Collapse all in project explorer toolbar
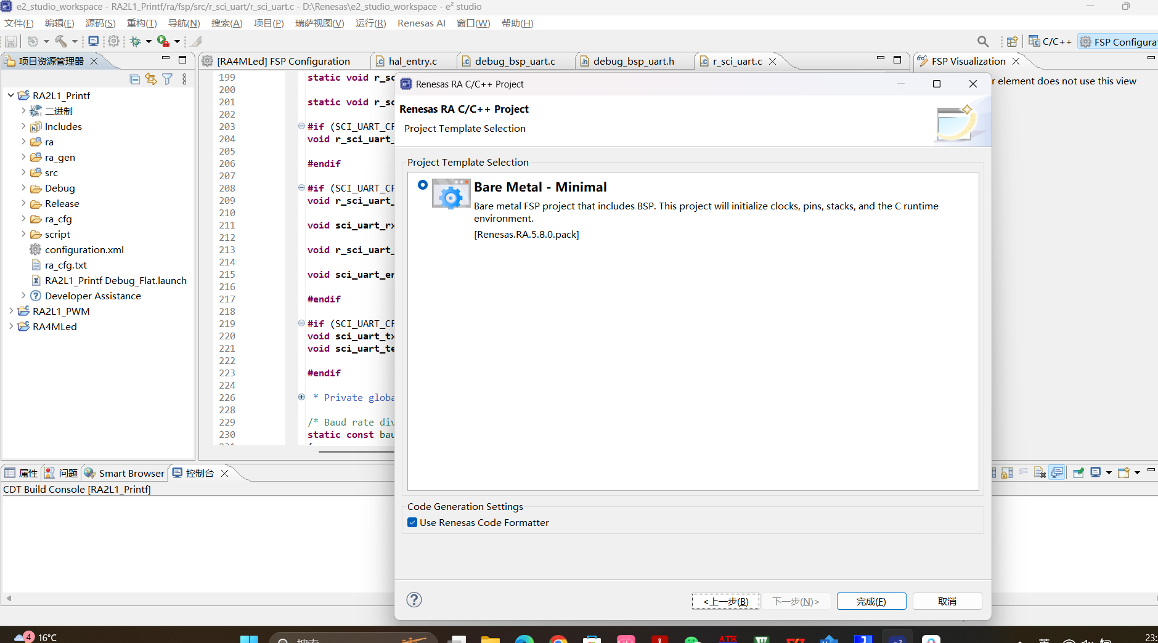 tap(135, 79)
